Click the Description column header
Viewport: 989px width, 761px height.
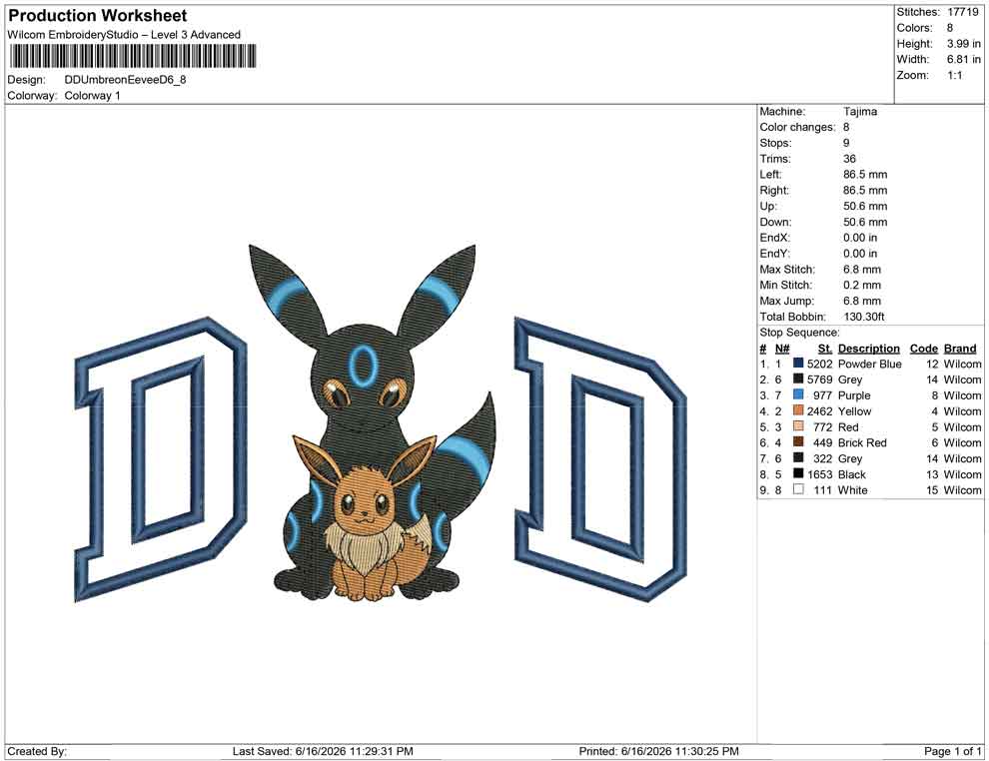coord(869,348)
